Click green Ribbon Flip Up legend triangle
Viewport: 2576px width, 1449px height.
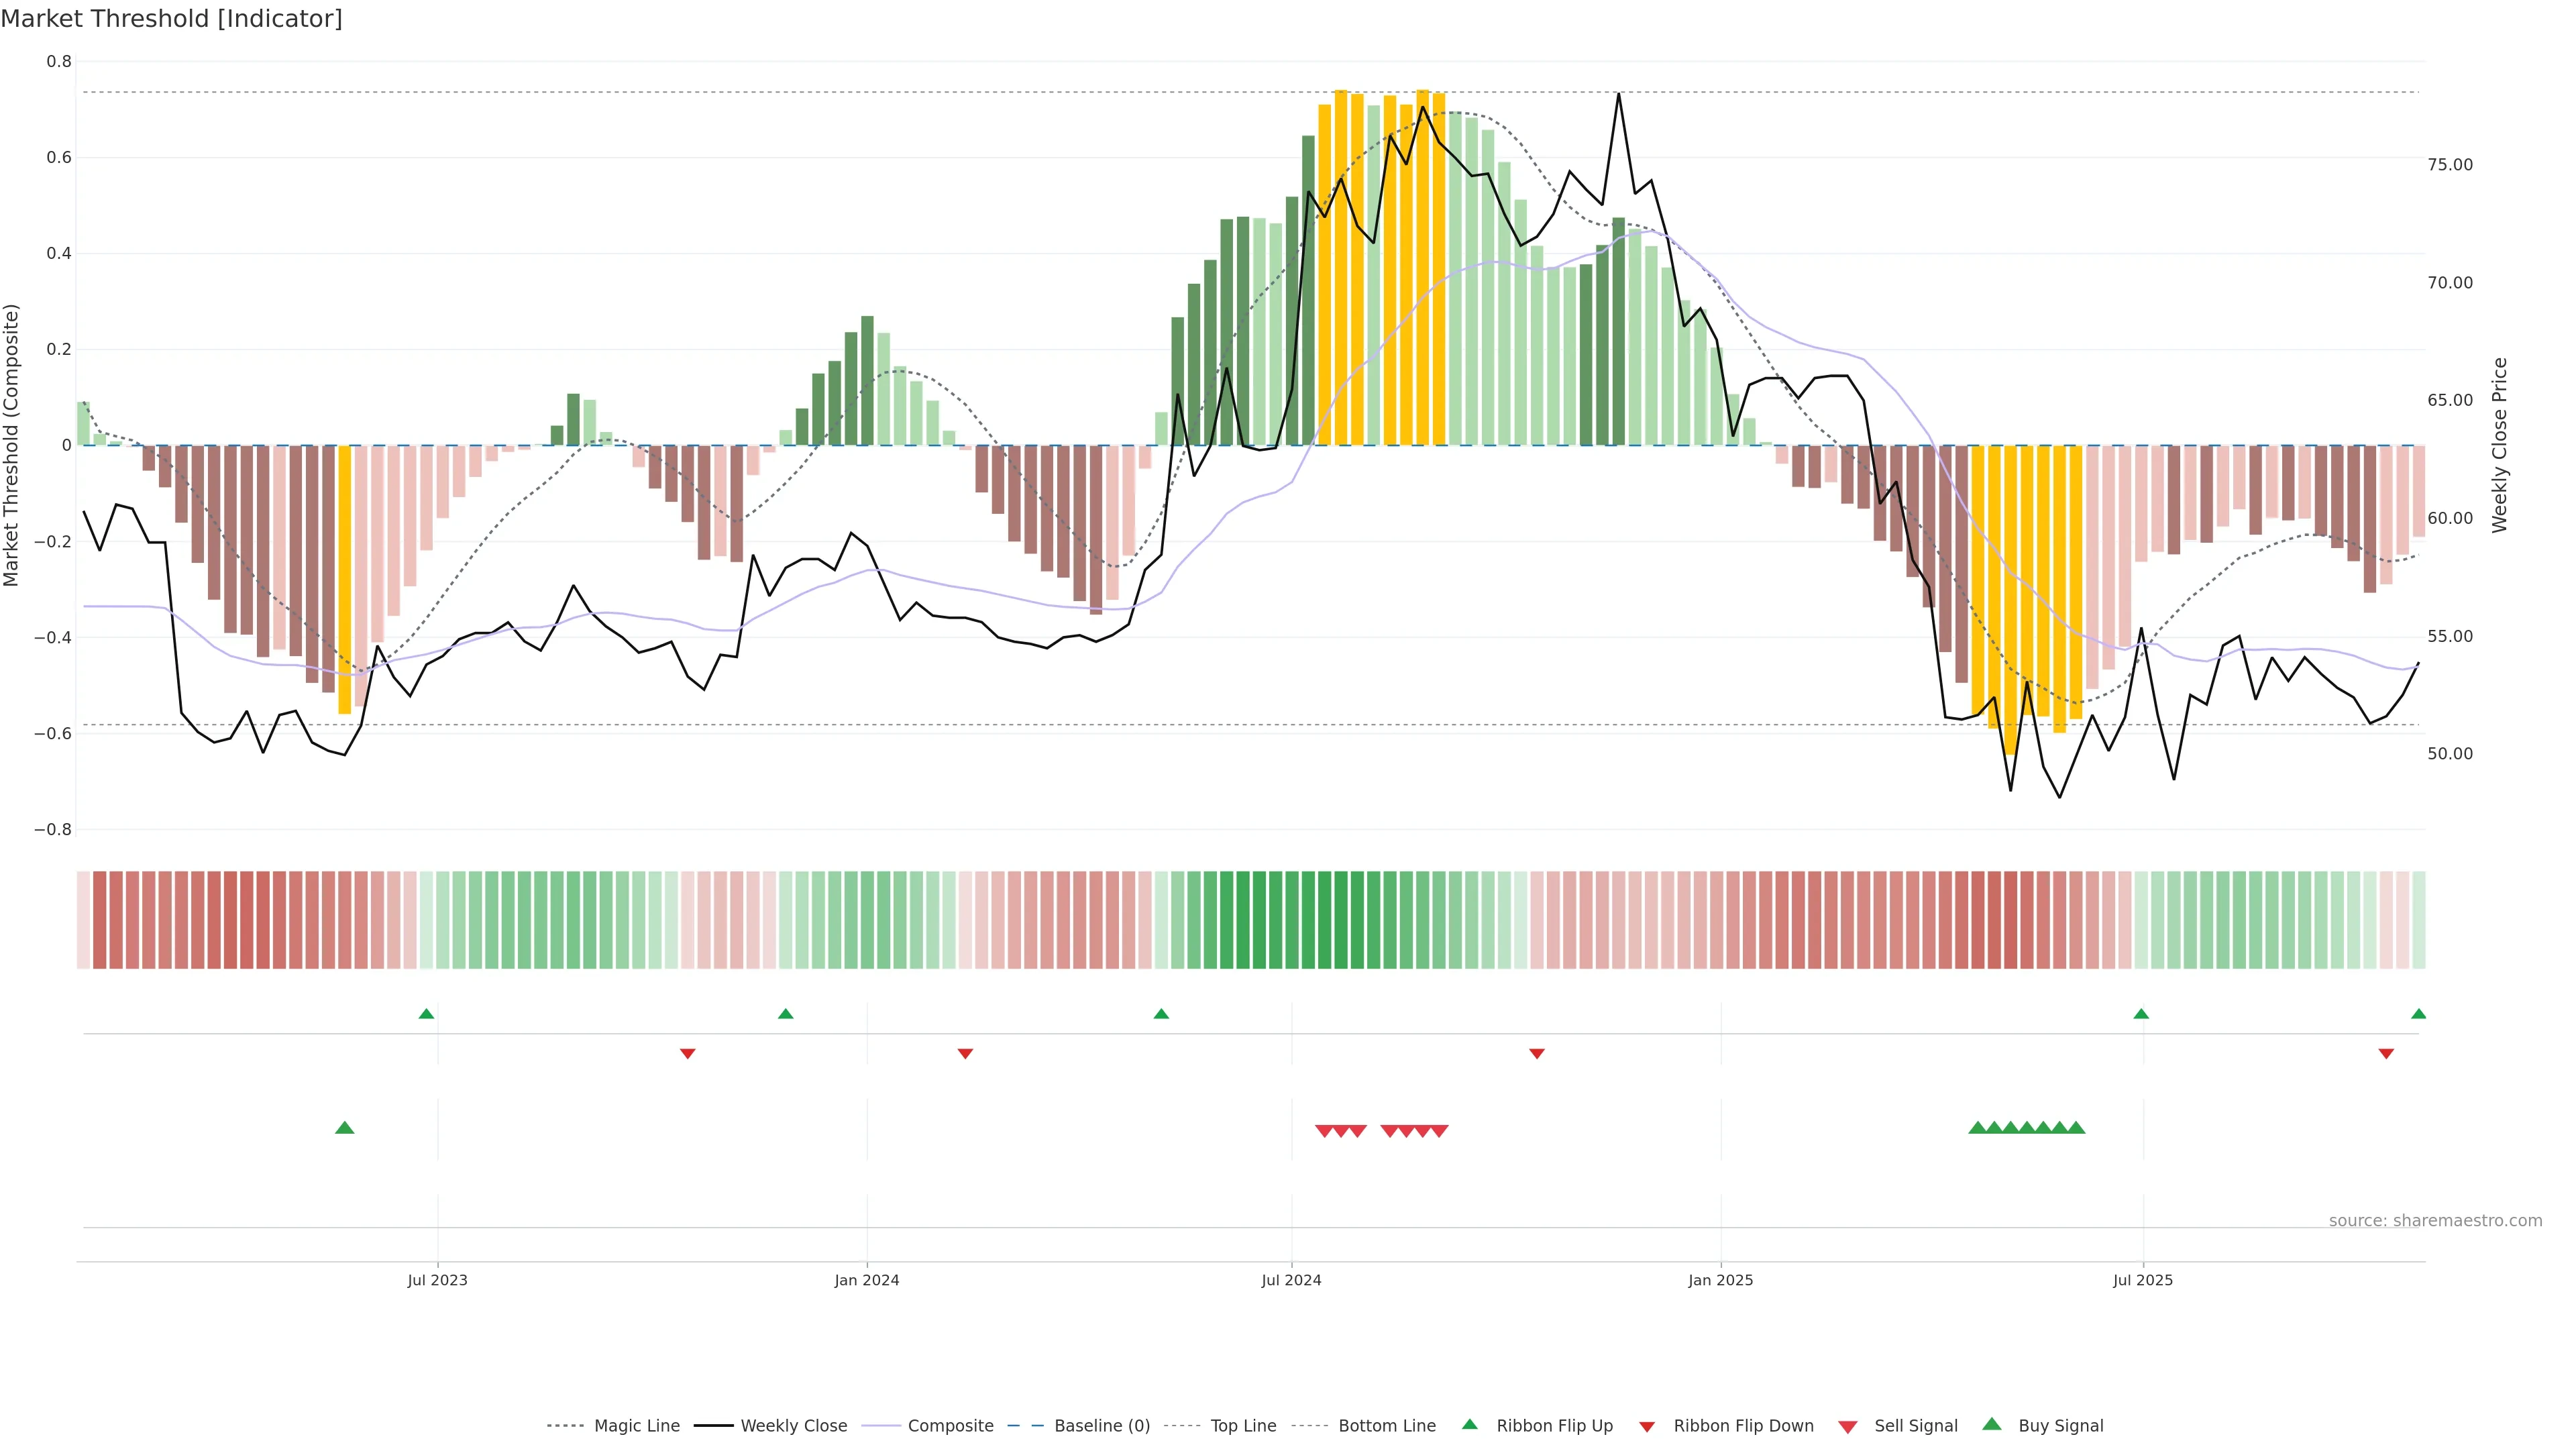click(x=1469, y=1424)
